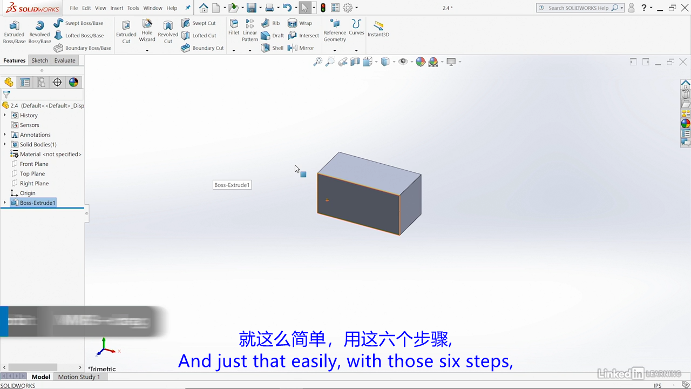691x389 pixels.
Task: Expand the Annotations tree node
Action: click(x=5, y=135)
